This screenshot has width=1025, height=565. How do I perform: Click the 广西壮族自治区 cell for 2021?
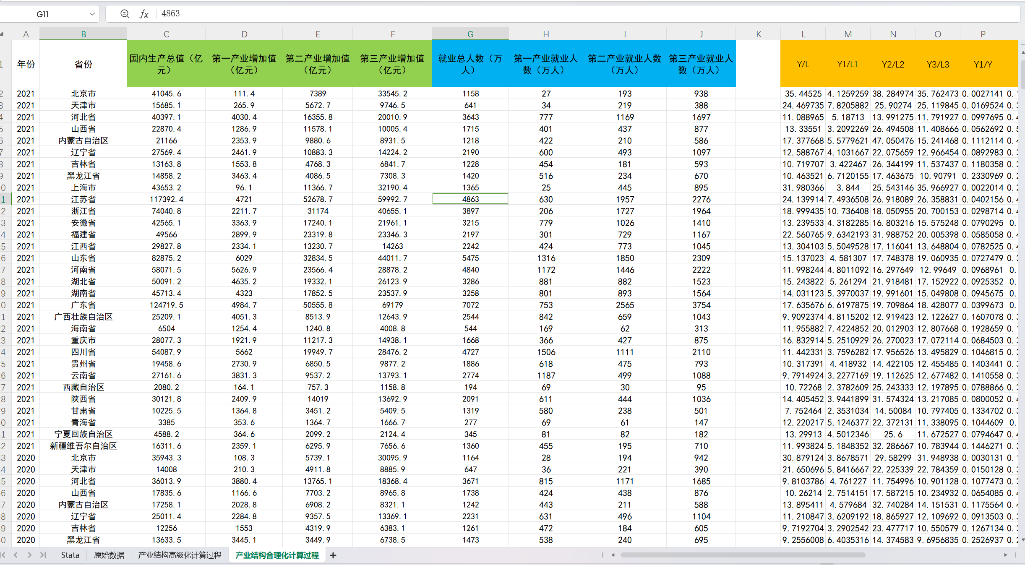(x=83, y=317)
